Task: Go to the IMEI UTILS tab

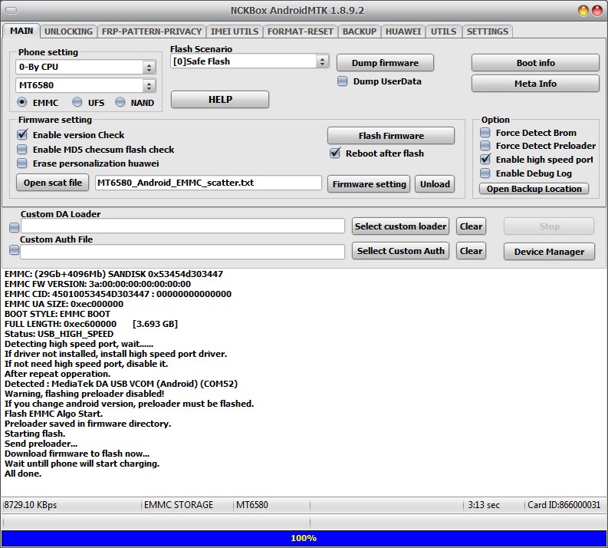Action: pyautogui.click(x=234, y=31)
